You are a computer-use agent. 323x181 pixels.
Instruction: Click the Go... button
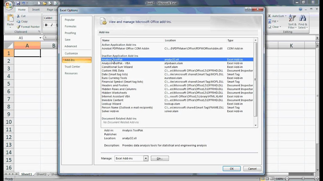point(160,158)
